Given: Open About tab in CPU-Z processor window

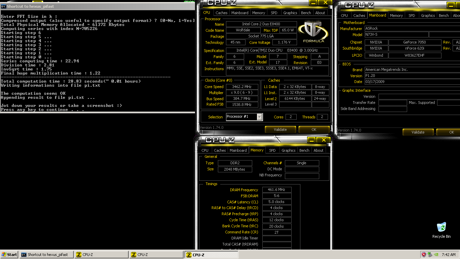Looking at the screenshot, I should pos(320,13).
